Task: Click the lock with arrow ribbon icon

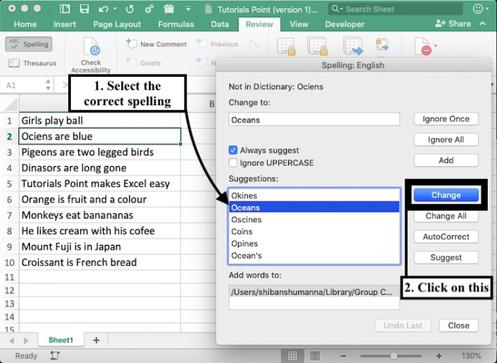Action: pyautogui.click(x=382, y=44)
